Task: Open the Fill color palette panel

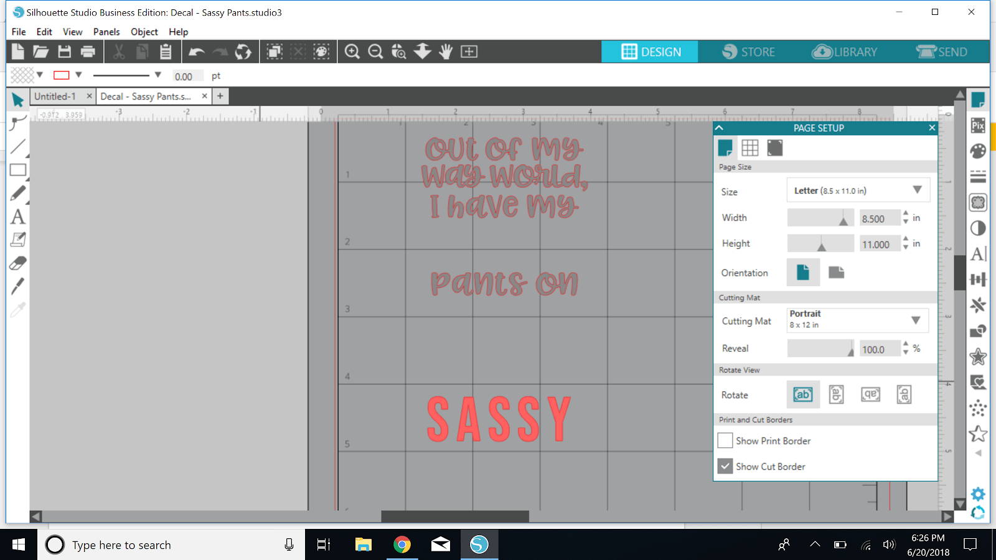Action: (978, 151)
